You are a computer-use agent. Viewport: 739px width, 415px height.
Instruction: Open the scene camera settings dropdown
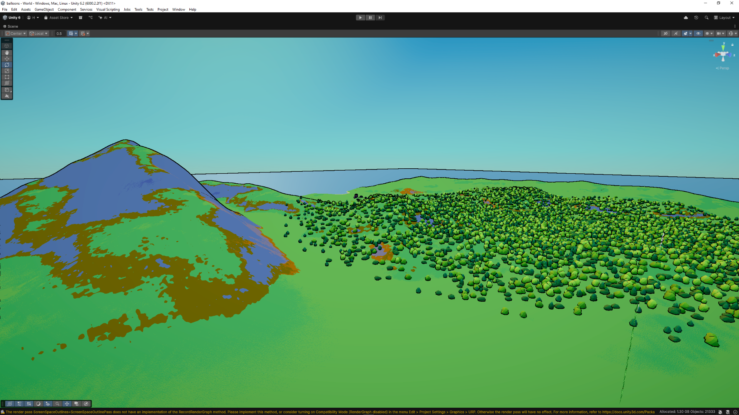click(x=720, y=33)
